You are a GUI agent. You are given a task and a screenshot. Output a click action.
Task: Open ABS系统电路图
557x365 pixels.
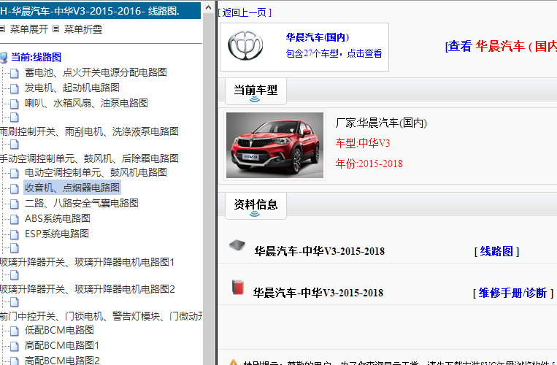pyautogui.click(x=58, y=218)
